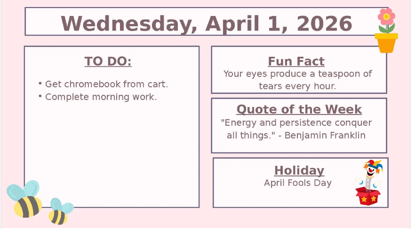The height and width of the screenshot is (229, 415).
Task: Select the small bee illustration
Action: (60, 211)
